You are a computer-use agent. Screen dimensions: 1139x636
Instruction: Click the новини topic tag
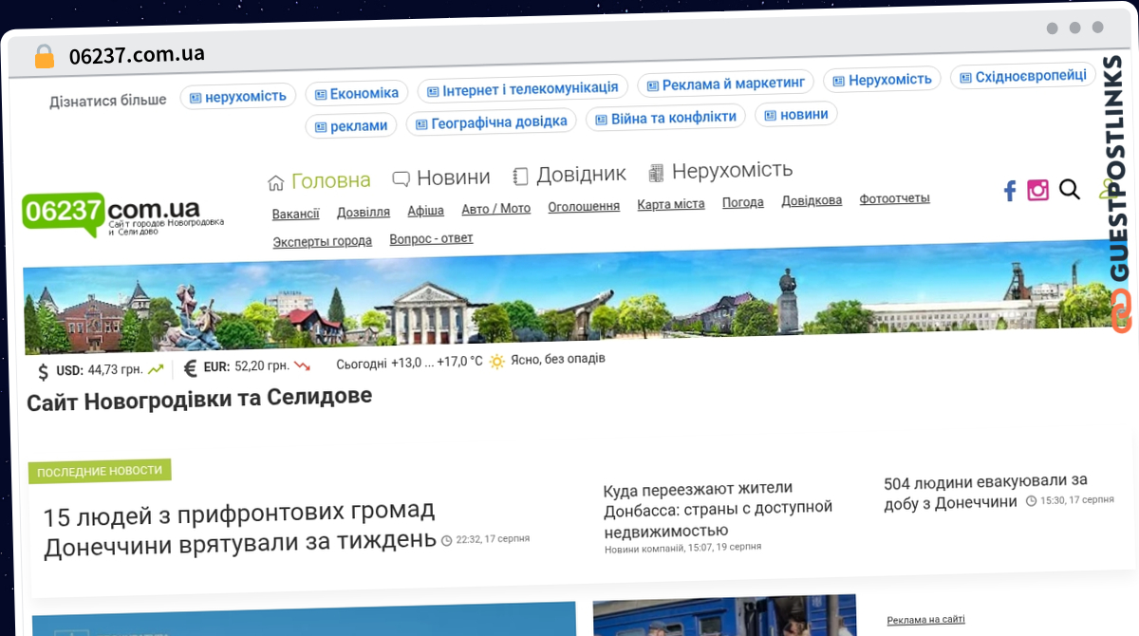(795, 115)
